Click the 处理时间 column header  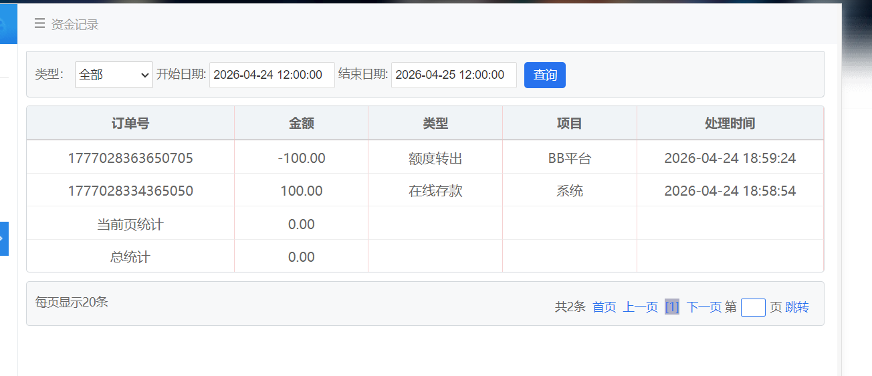tap(730, 124)
